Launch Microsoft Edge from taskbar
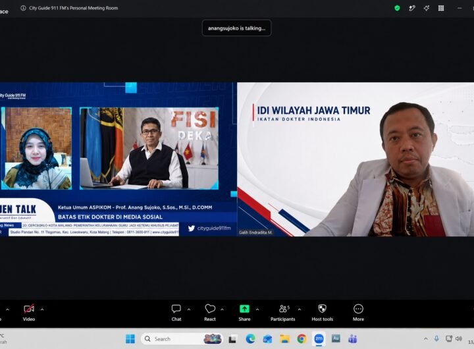 click(x=250, y=339)
